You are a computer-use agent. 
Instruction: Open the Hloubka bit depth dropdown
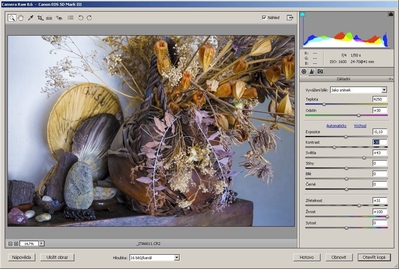[x=177, y=258]
